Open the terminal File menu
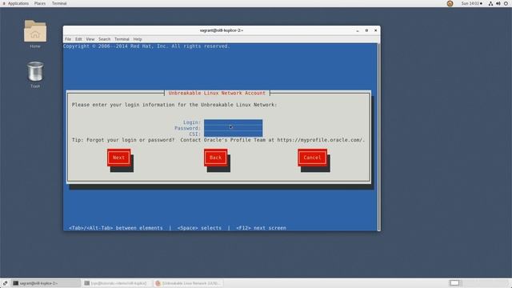 (x=68, y=39)
